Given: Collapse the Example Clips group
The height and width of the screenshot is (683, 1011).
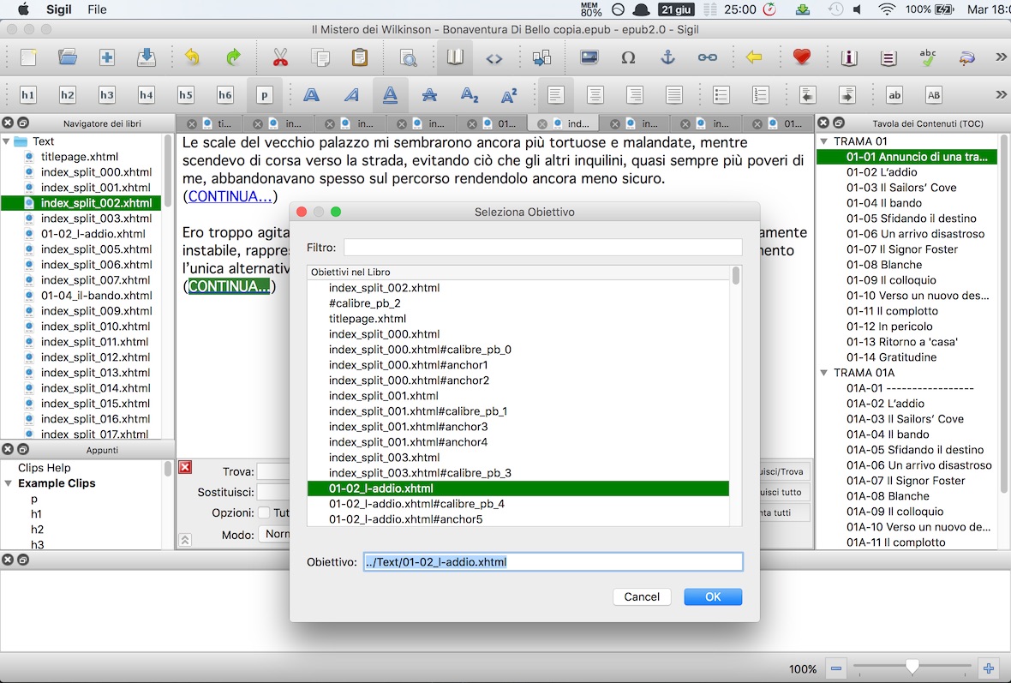Looking at the screenshot, I should click(7, 483).
